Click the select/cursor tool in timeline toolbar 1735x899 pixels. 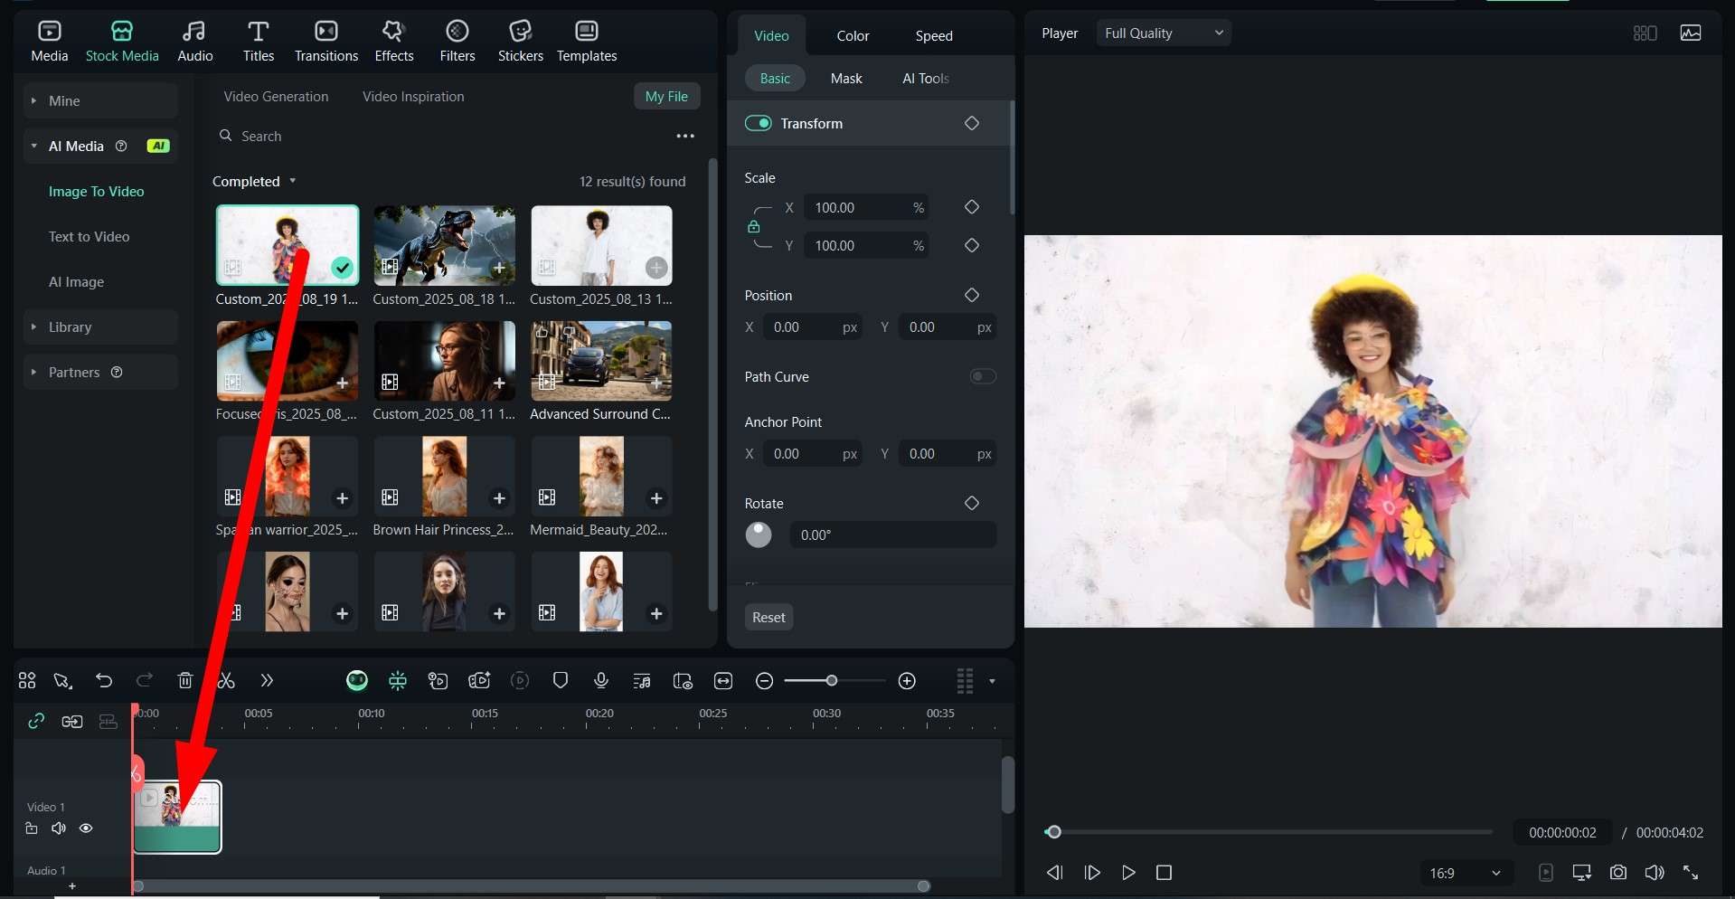point(62,681)
